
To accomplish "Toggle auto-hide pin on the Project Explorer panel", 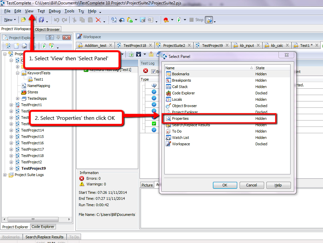I will click(x=58, y=37).
